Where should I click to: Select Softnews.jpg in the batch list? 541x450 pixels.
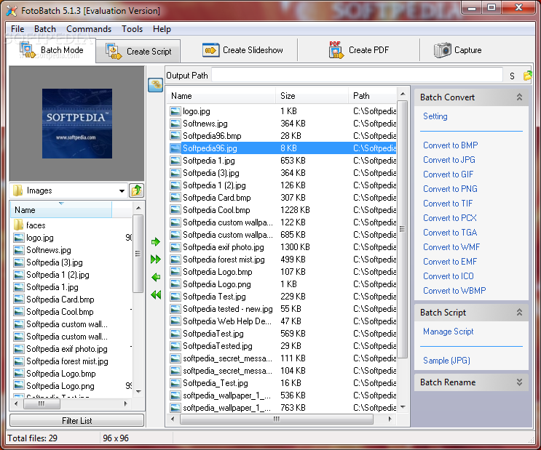(x=283, y=124)
